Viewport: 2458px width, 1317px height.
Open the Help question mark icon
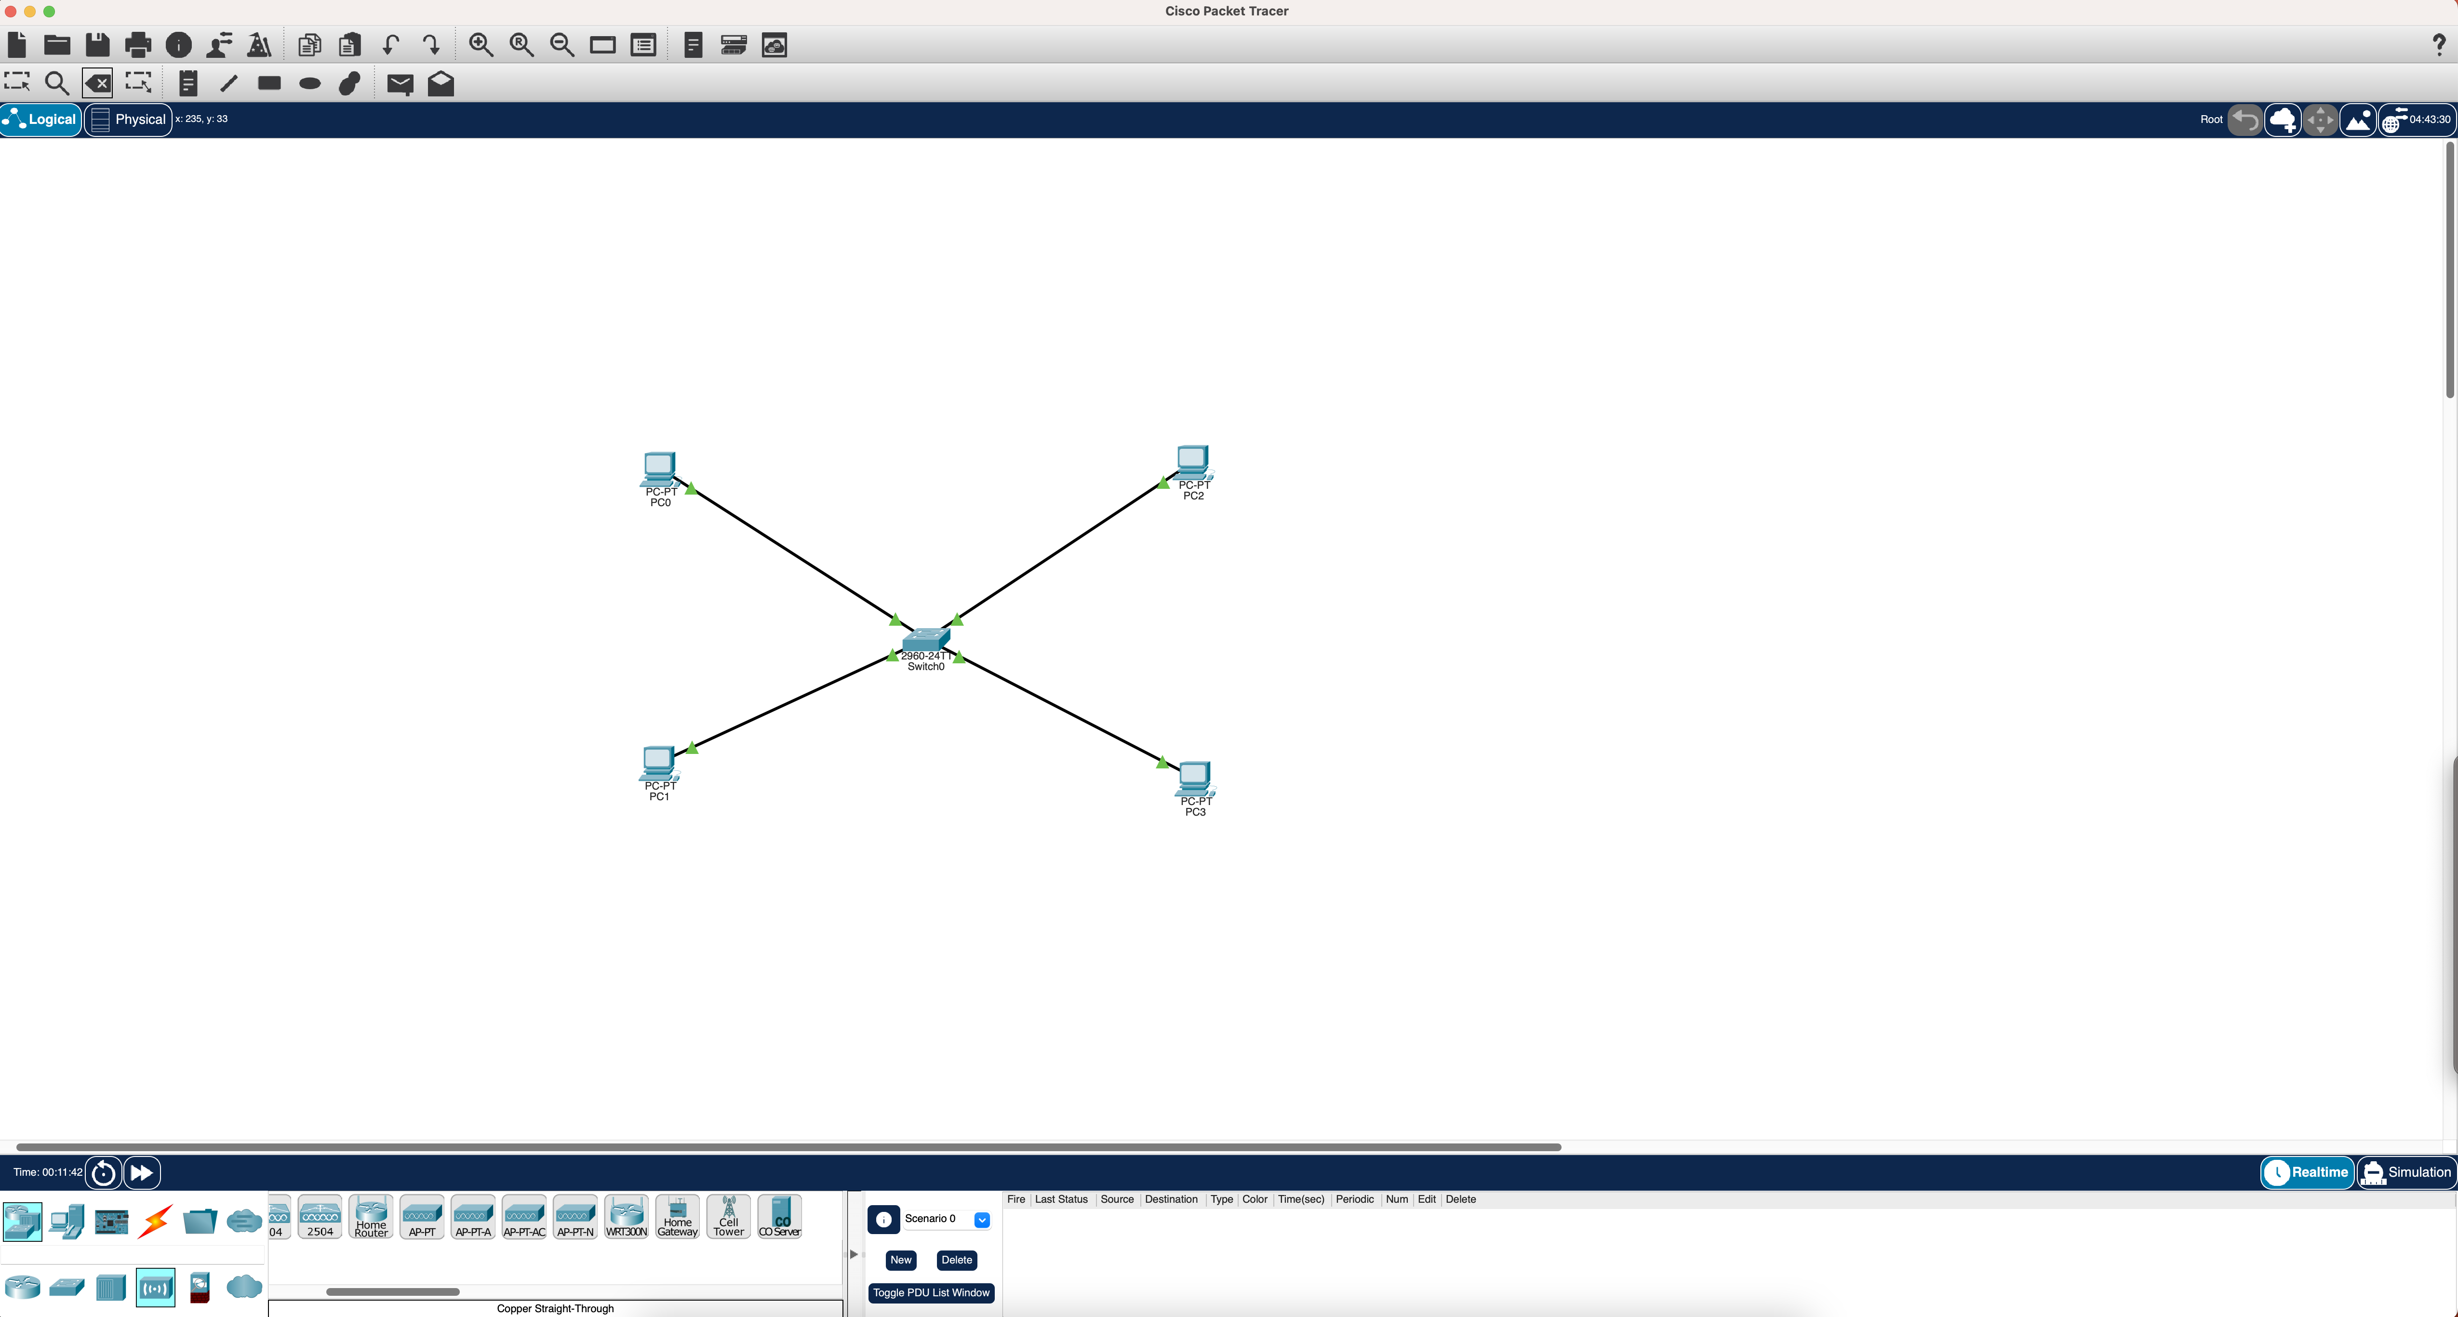click(2439, 45)
